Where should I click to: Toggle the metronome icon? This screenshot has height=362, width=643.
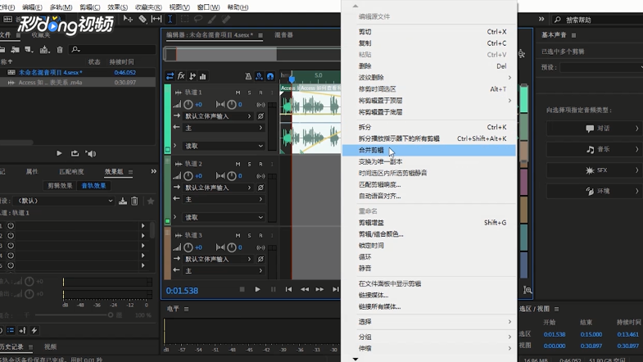tap(248, 76)
